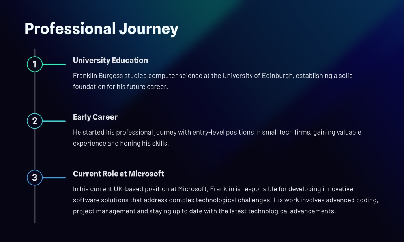Select the Early Career heading
The height and width of the screenshot is (242, 404).
[95, 117]
